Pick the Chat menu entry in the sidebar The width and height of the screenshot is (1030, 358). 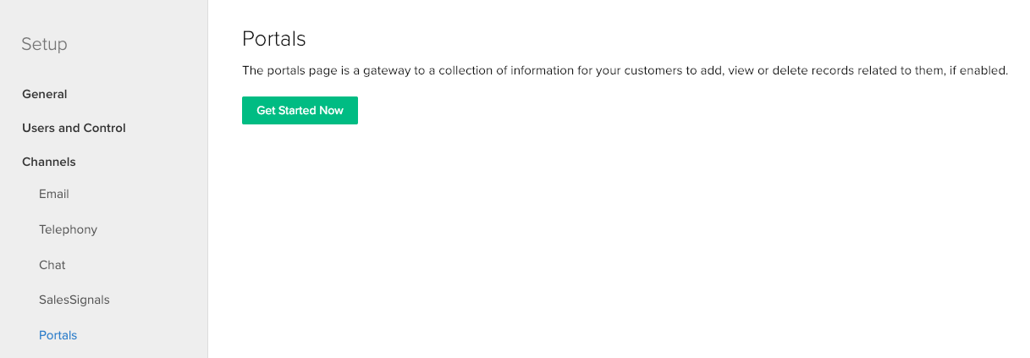(x=52, y=265)
